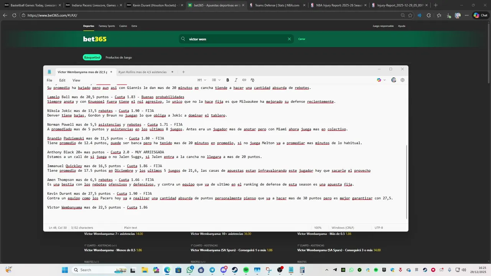Image resolution: width=491 pixels, height=276 pixels.
Task: Click the UTF-8 encoding indicator
Action: click(x=379, y=228)
